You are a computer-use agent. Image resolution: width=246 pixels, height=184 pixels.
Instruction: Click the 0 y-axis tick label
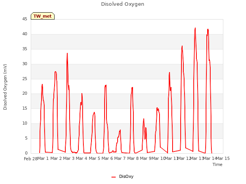[26, 153]
